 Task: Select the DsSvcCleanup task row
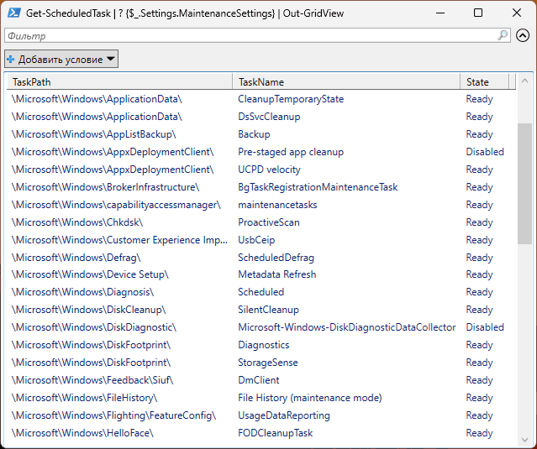point(261,117)
